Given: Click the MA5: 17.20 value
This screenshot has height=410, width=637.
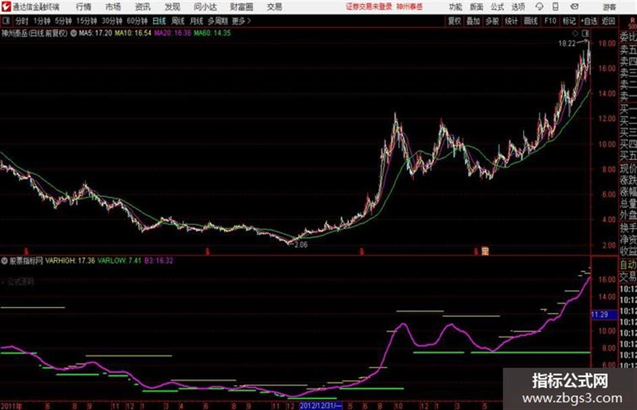Looking at the screenshot, I should pos(95,33).
